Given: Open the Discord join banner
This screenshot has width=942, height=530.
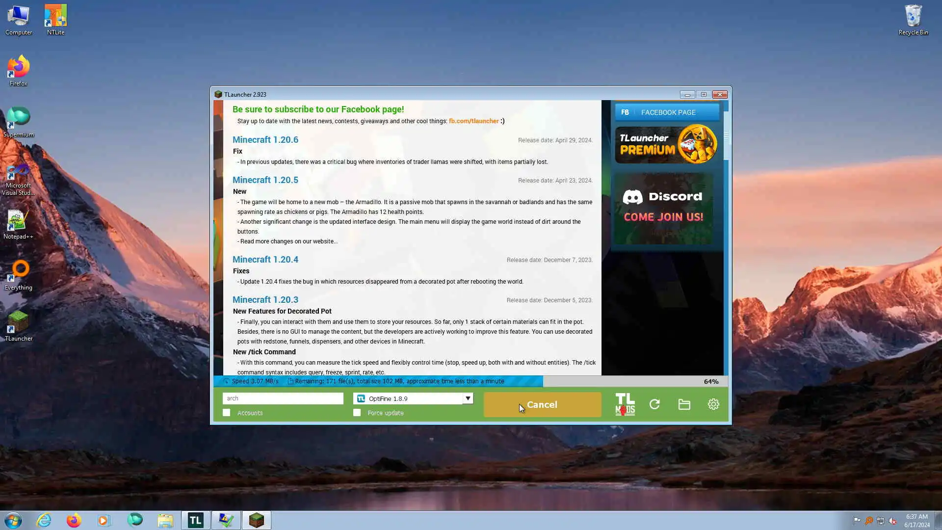Looking at the screenshot, I should [x=663, y=208].
